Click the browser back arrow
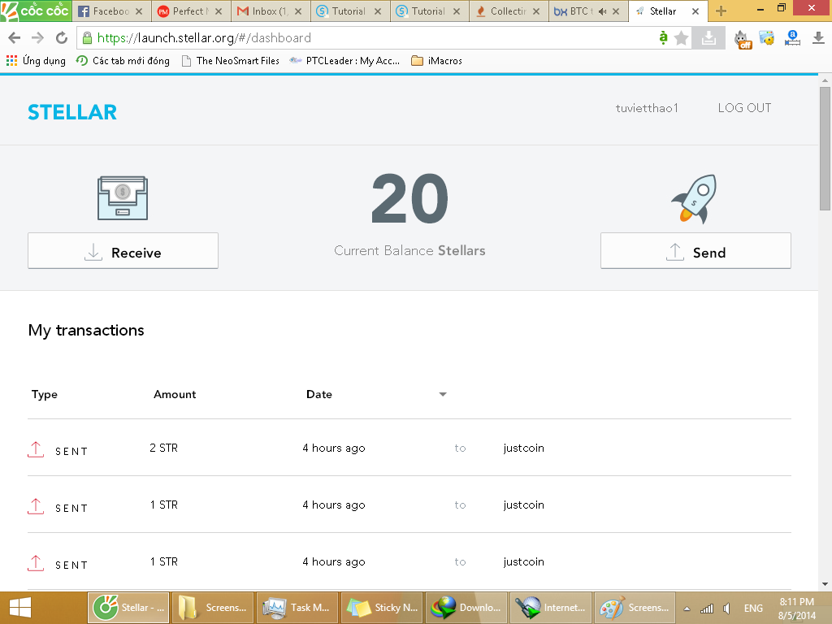This screenshot has width=832, height=624. tap(15, 37)
